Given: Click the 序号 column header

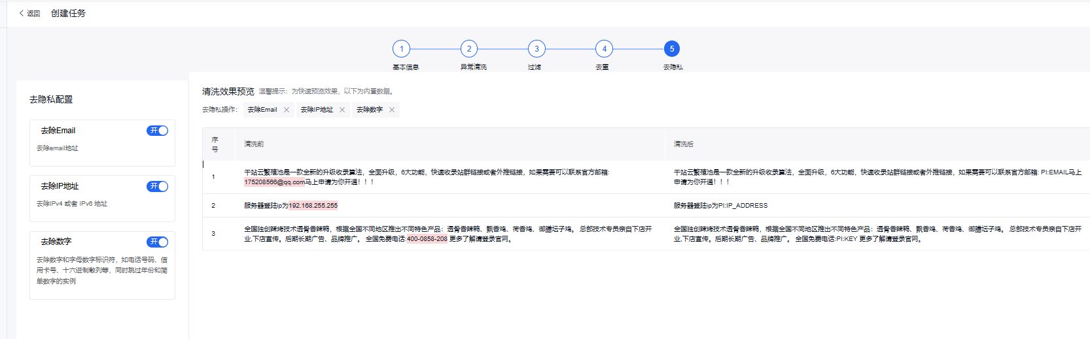Looking at the screenshot, I should (215, 144).
